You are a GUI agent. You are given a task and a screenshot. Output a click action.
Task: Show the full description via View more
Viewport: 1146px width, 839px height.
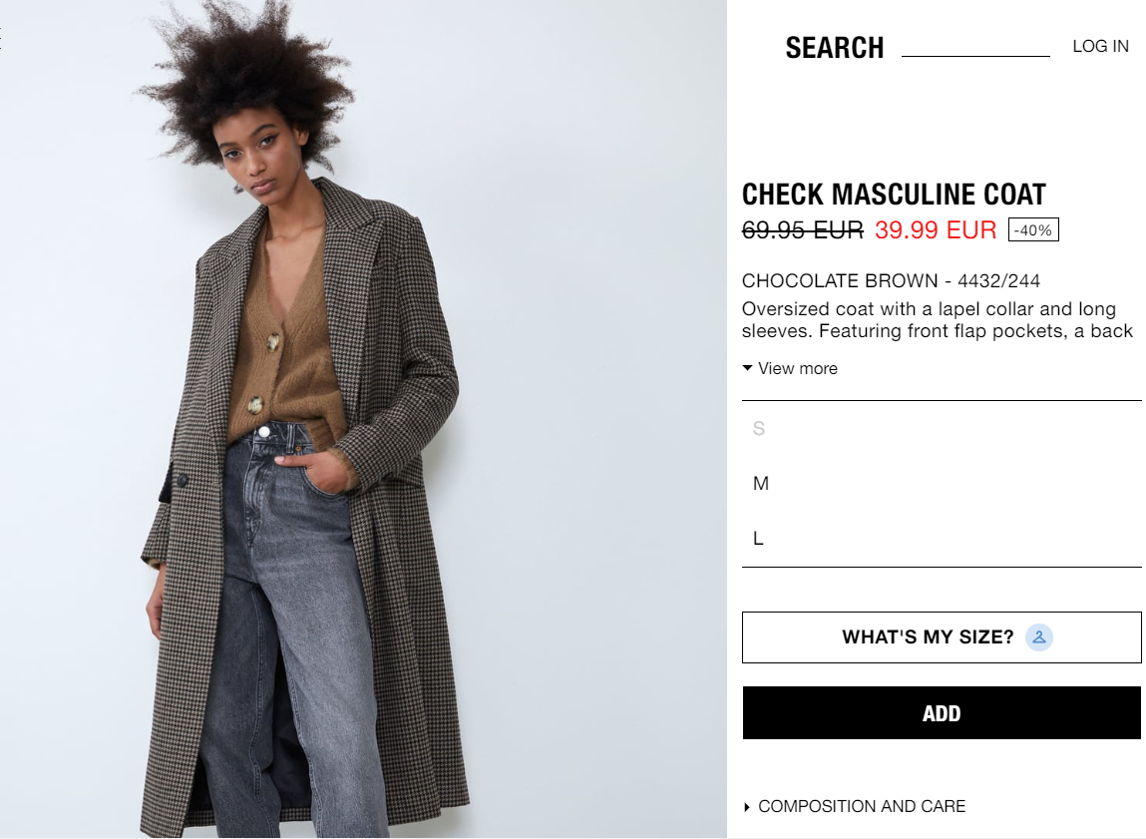(797, 368)
